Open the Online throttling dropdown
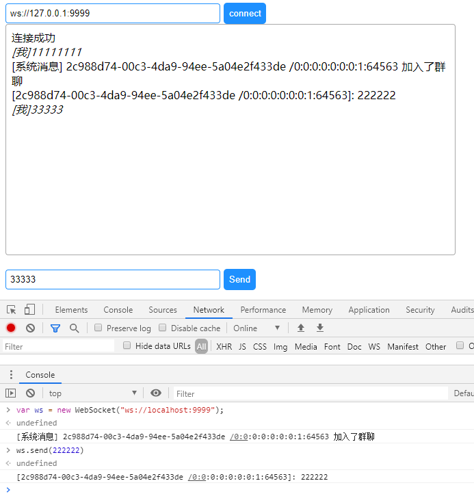 (256, 328)
